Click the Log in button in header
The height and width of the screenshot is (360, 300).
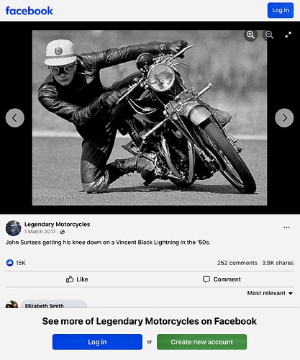pyautogui.click(x=281, y=10)
